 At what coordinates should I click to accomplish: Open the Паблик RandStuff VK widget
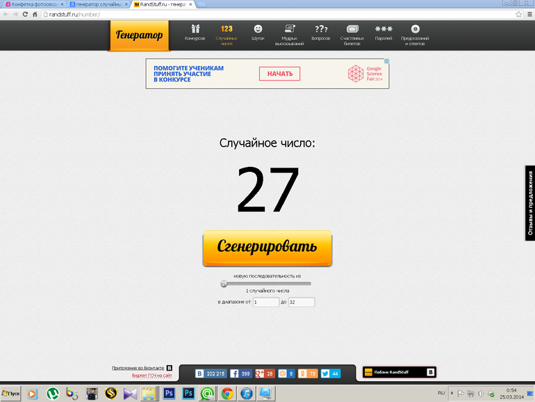pos(400,372)
